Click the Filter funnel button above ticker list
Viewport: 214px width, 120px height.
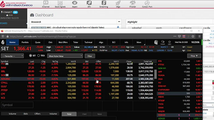[194, 56]
